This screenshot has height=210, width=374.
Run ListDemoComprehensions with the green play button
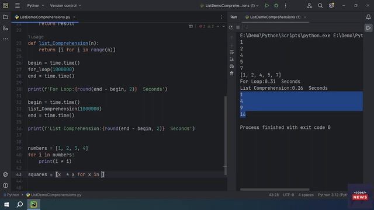tap(267, 5)
